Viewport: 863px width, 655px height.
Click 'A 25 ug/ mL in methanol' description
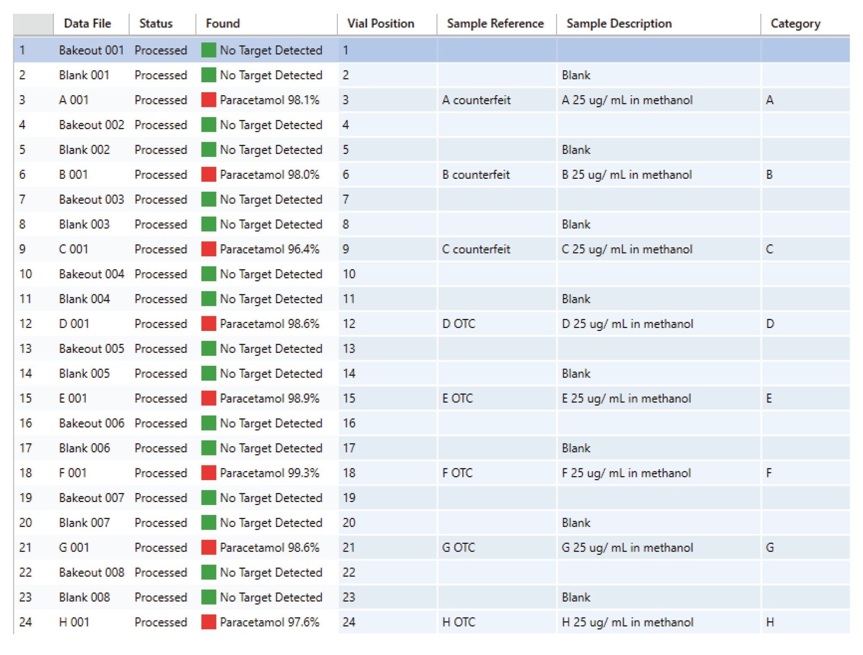click(x=627, y=100)
